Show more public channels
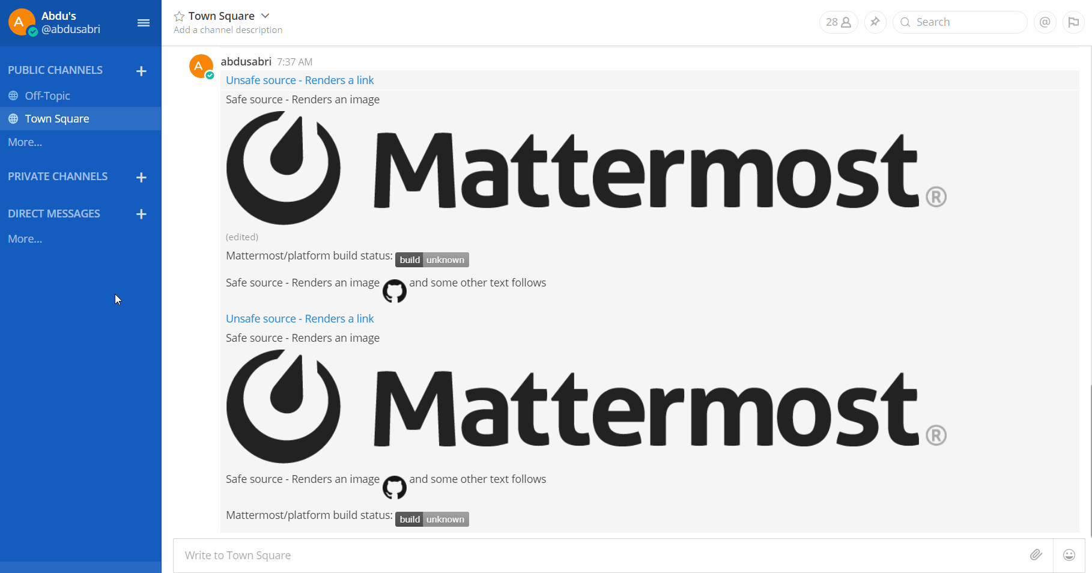Viewport: 1092px width, 573px height. click(25, 142)
